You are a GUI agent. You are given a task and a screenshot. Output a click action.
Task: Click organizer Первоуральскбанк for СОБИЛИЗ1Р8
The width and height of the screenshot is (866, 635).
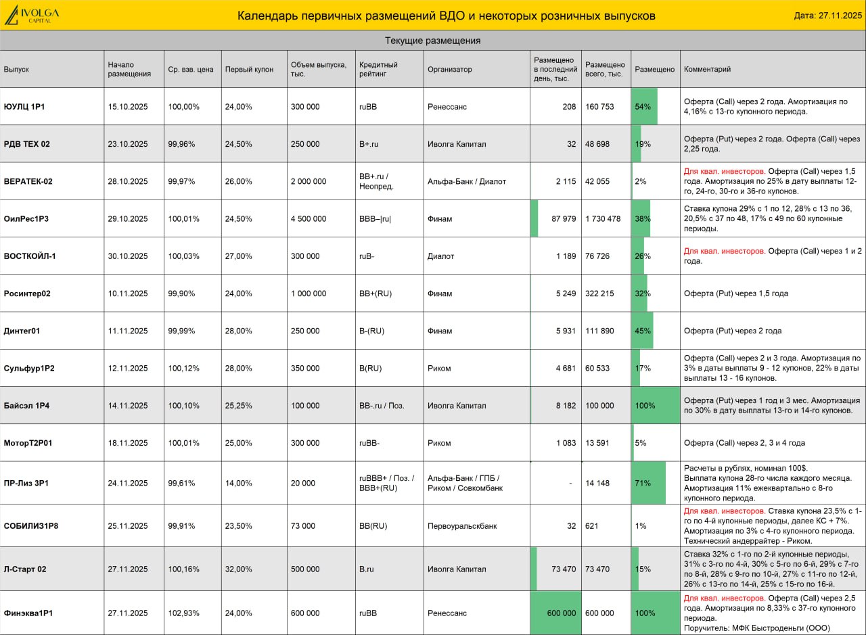[x=461, y=525]
